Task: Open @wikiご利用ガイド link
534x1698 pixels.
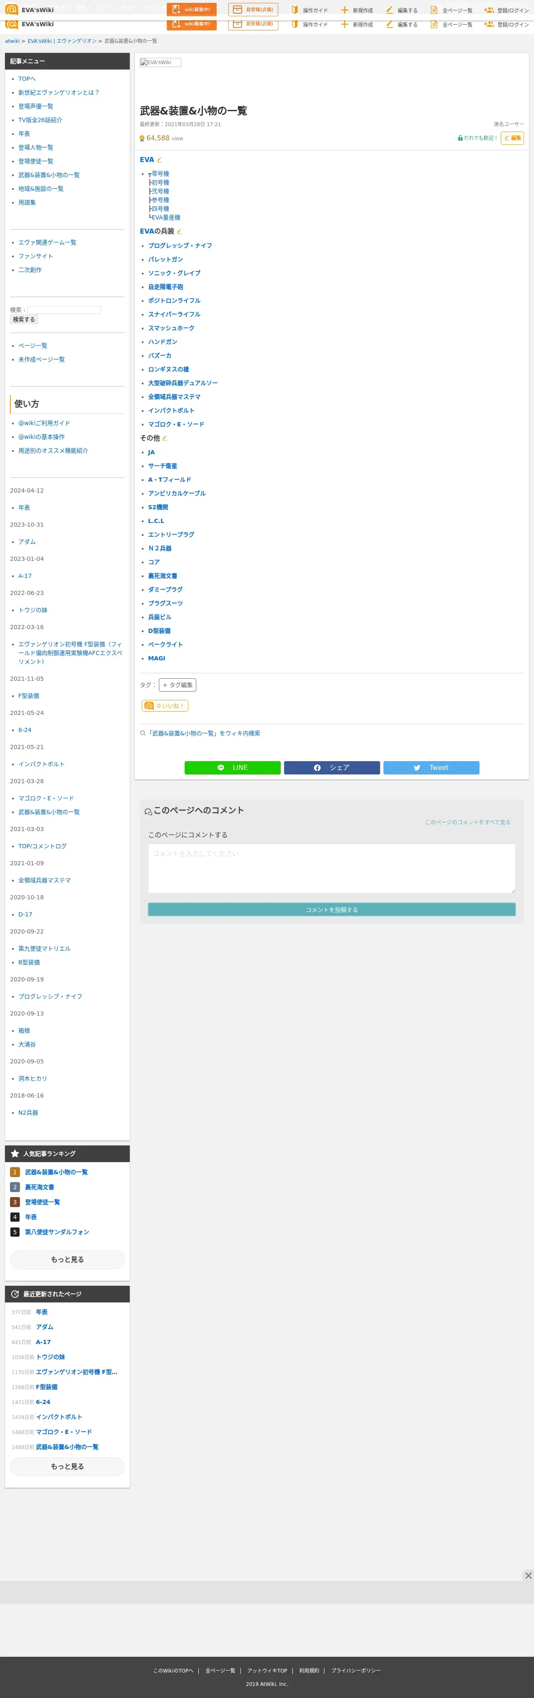Action: click(x=44, y=423)
